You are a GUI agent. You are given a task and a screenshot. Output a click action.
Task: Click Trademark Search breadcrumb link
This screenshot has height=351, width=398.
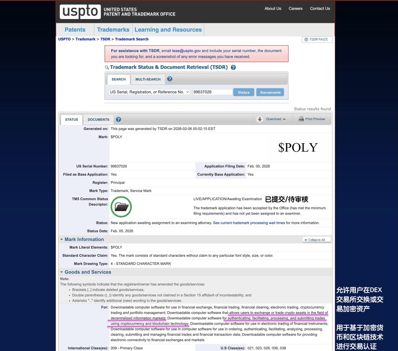click(x=132, y=39)
